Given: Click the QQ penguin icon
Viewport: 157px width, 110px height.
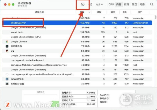Looking at the screenshot, I should 7,51.
